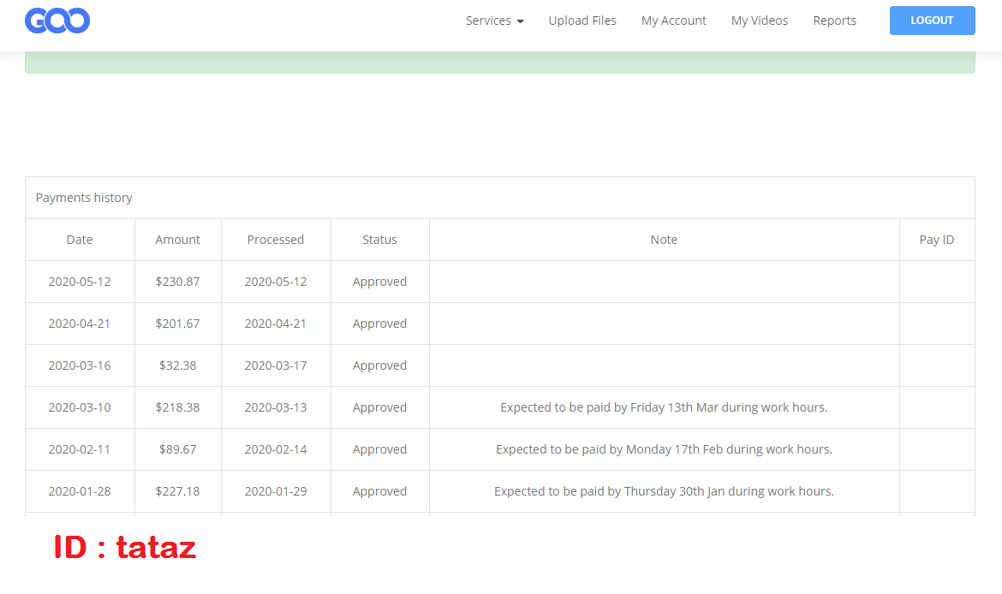
Task: Select note about Monday 17th Feb payment
Action: coord(664,449)
